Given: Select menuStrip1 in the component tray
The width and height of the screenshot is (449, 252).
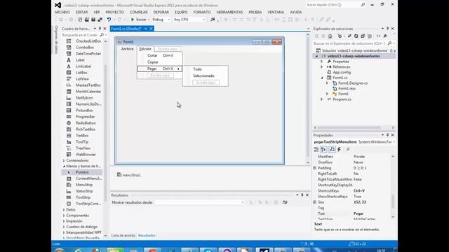Looking at the screenshot, I should 129,175.
